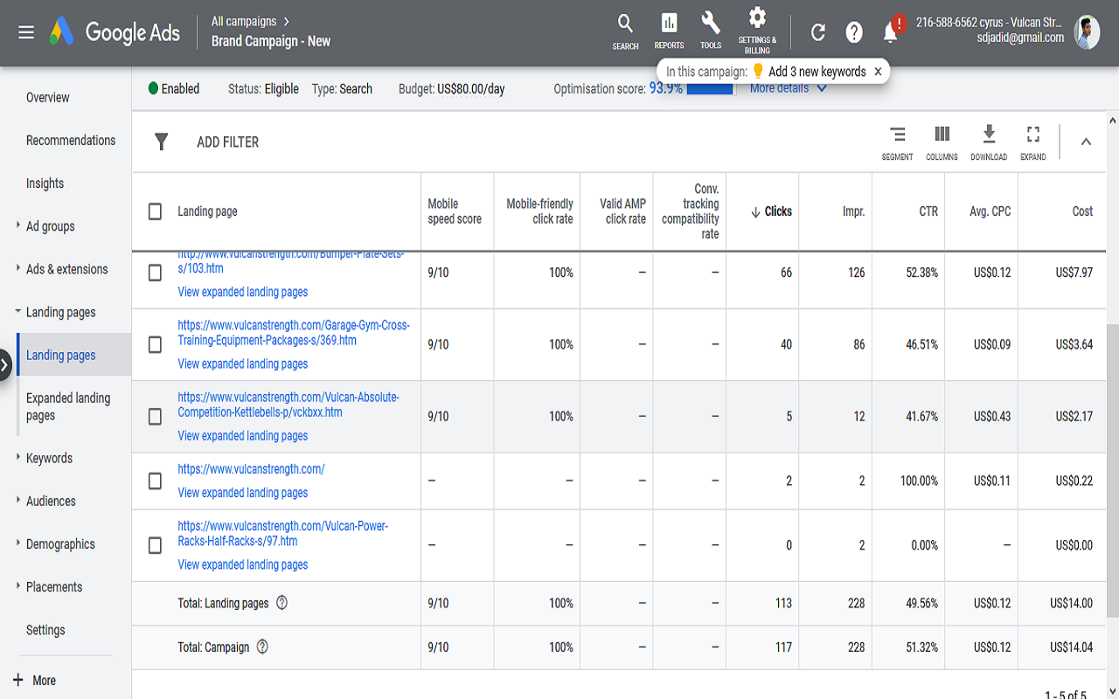
Task: Click the filter funnel icon
Action: point(161,142)
